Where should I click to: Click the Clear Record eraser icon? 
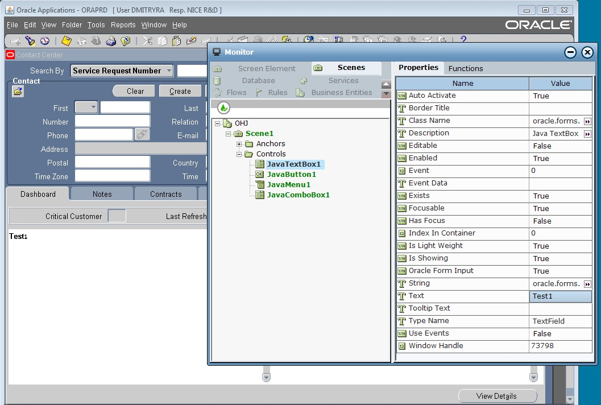click(x=191, y=40)
